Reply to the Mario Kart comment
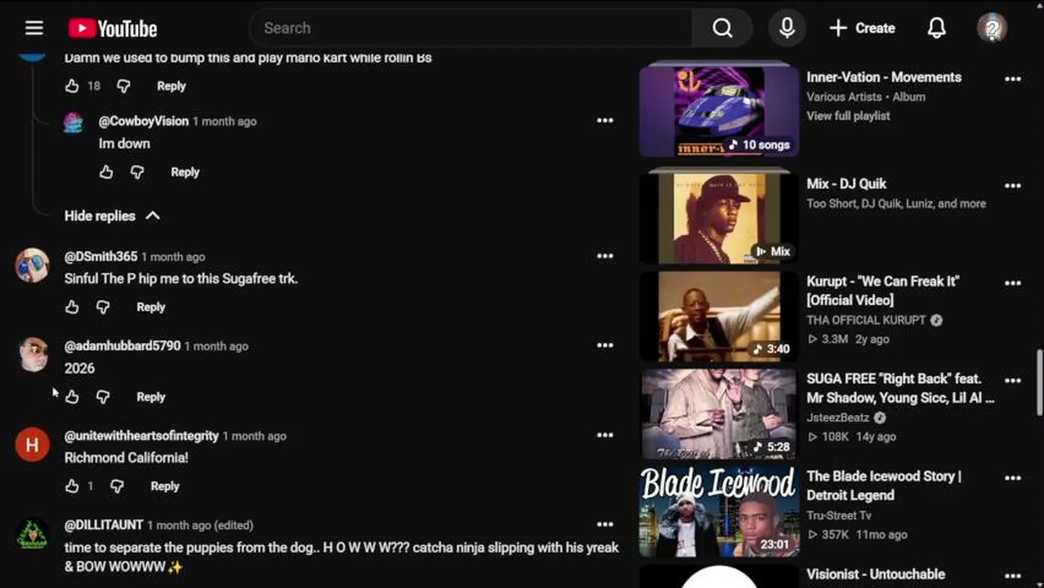Image resolution: width=1044 pixels, height=588 pixels. [x=172, y=86]
